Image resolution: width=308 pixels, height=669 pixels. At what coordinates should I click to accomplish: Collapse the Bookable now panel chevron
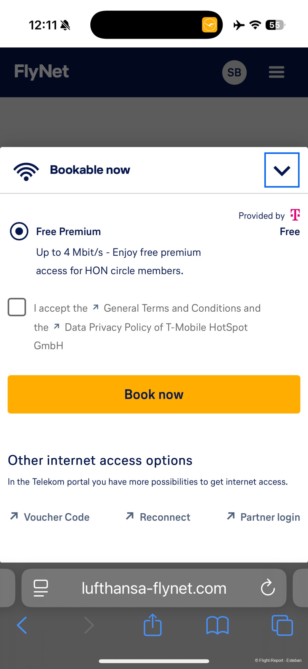click(282, 170)
